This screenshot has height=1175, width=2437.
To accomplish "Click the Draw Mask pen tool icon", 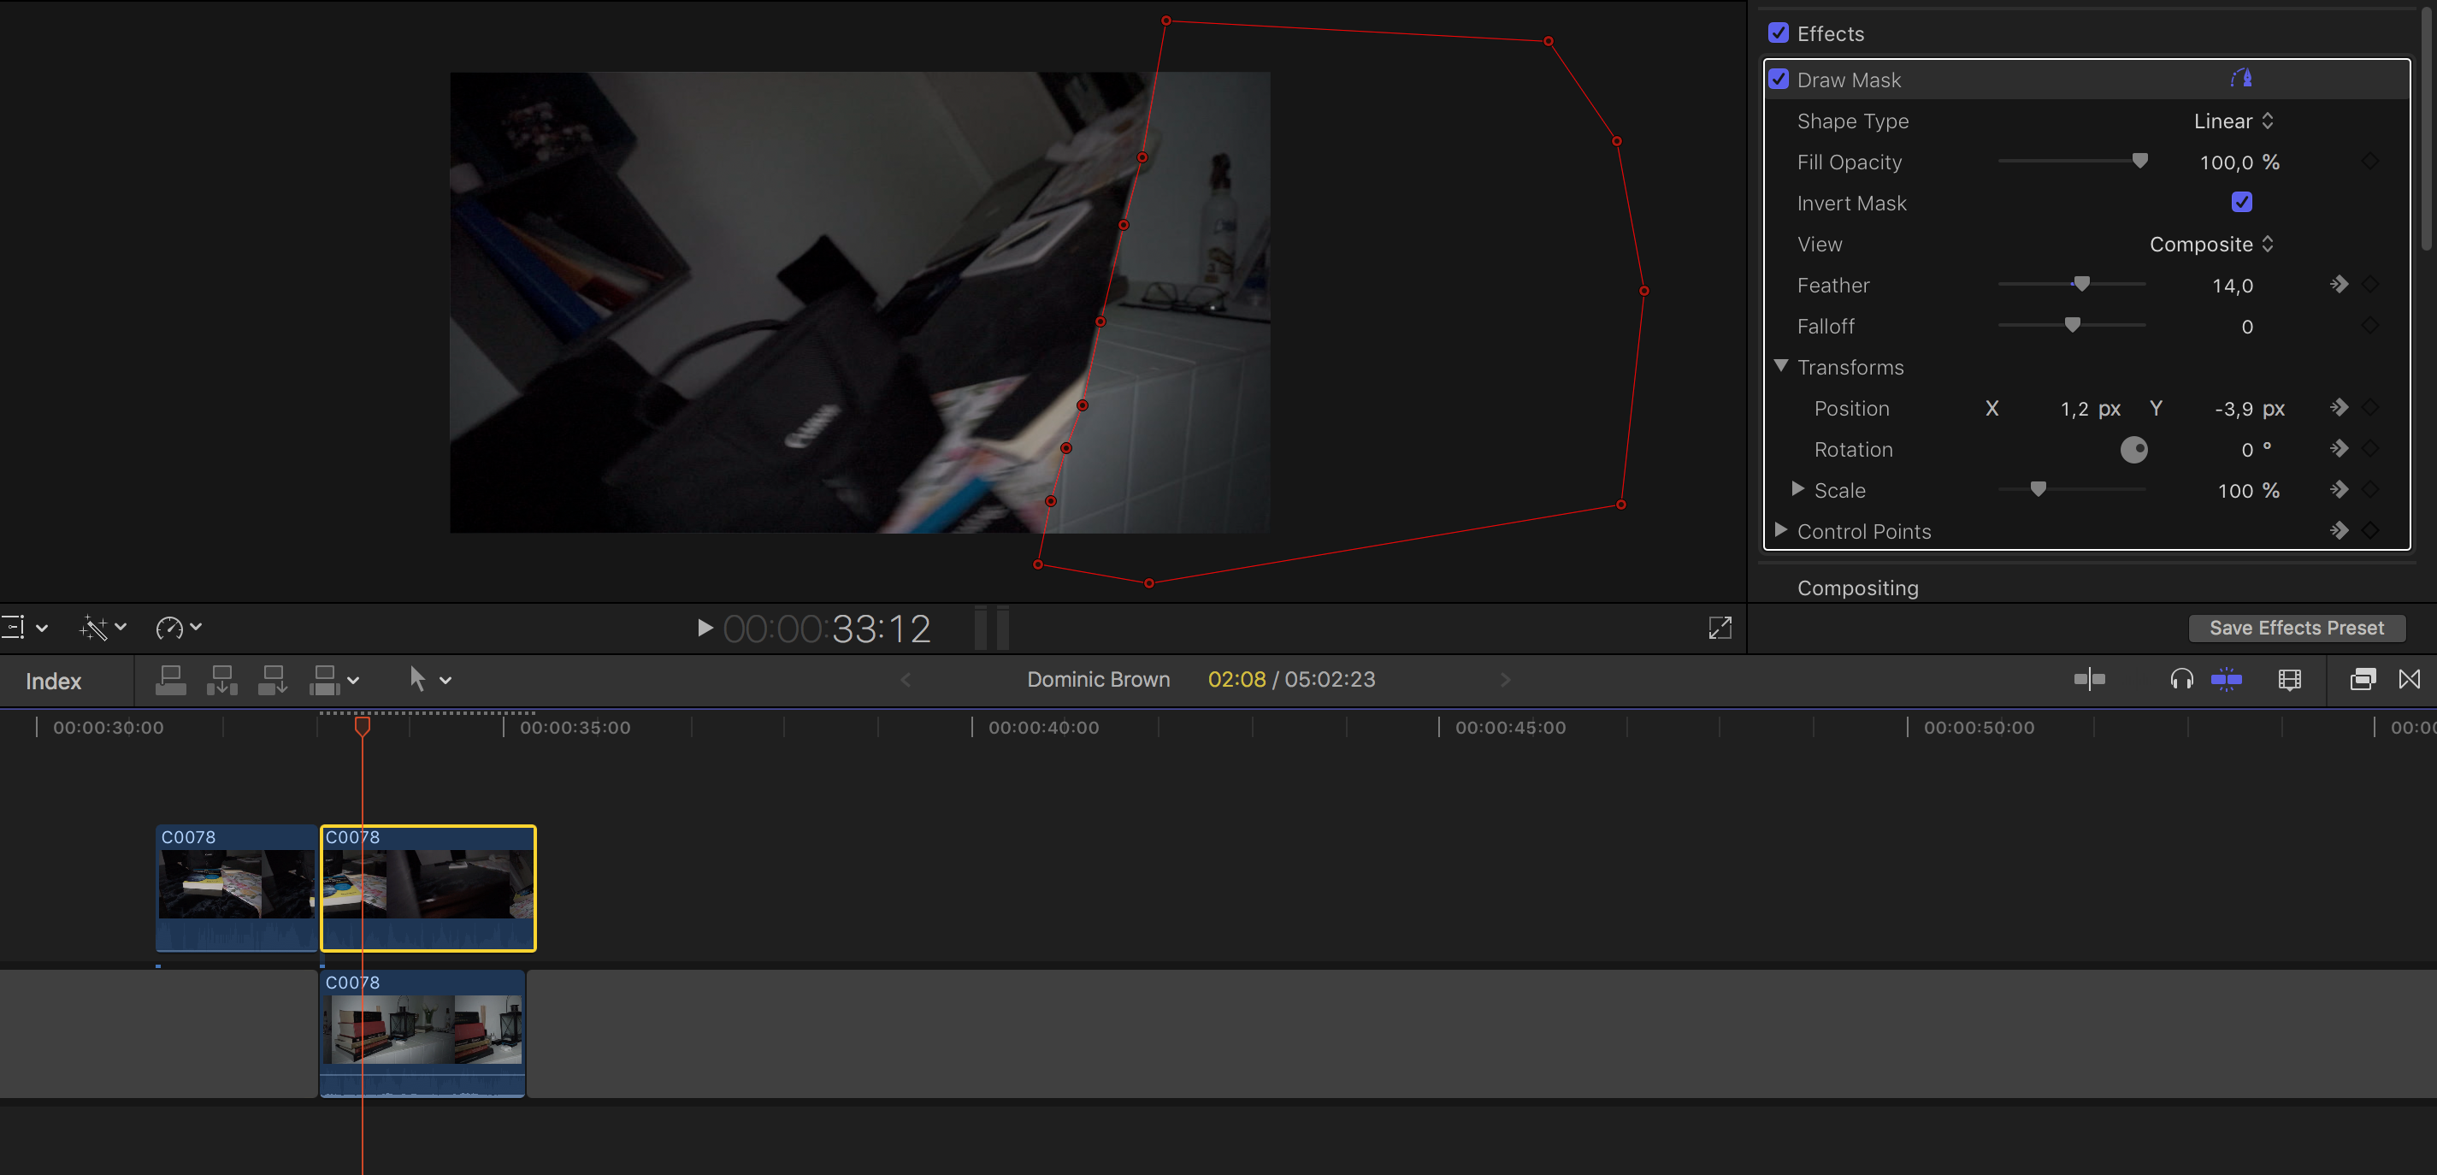I will (2240, 79).
